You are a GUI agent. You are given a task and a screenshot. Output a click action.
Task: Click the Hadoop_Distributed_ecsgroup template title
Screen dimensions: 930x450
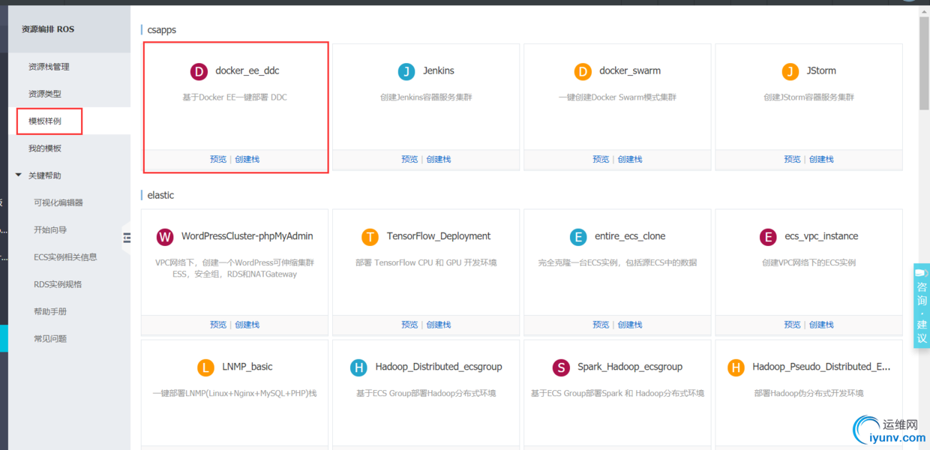439,367
